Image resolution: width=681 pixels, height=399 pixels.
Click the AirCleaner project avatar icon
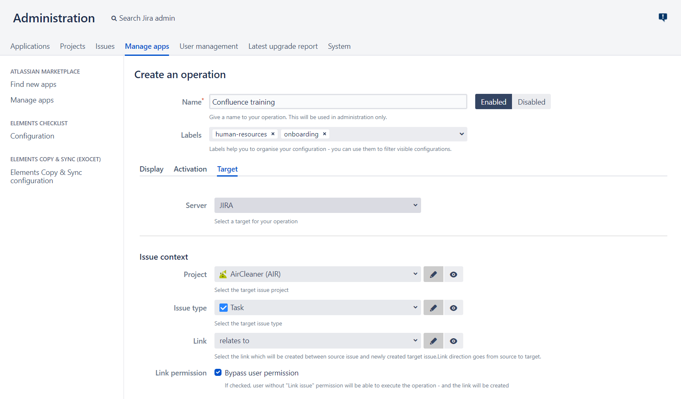click(x=223, y=274)
